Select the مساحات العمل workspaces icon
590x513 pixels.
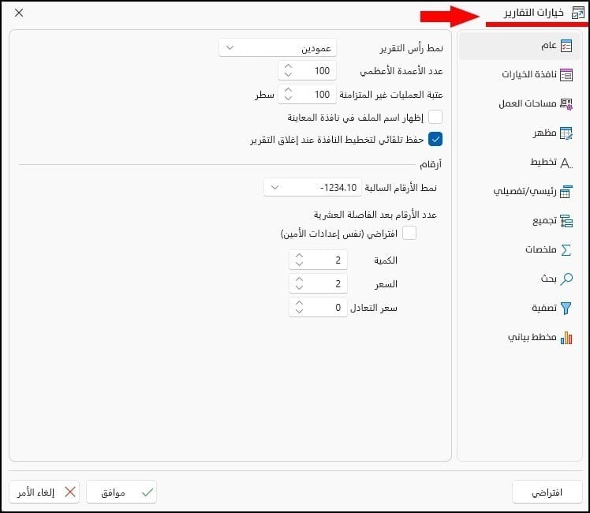(566, 104)
